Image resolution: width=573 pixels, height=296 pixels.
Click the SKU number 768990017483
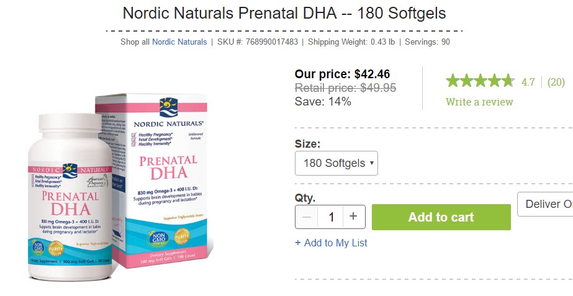(273, 42)
